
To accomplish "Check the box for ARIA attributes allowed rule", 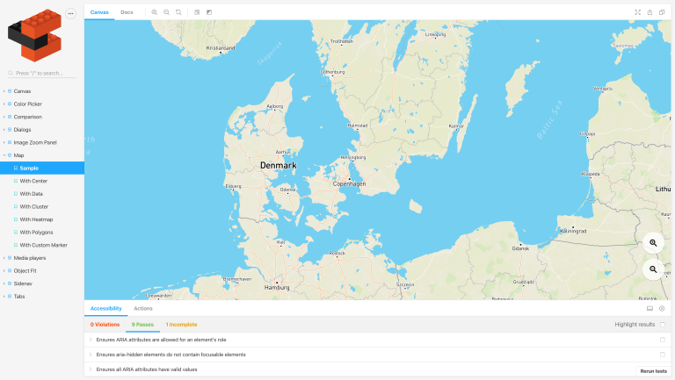I will (x=663, y=340).
